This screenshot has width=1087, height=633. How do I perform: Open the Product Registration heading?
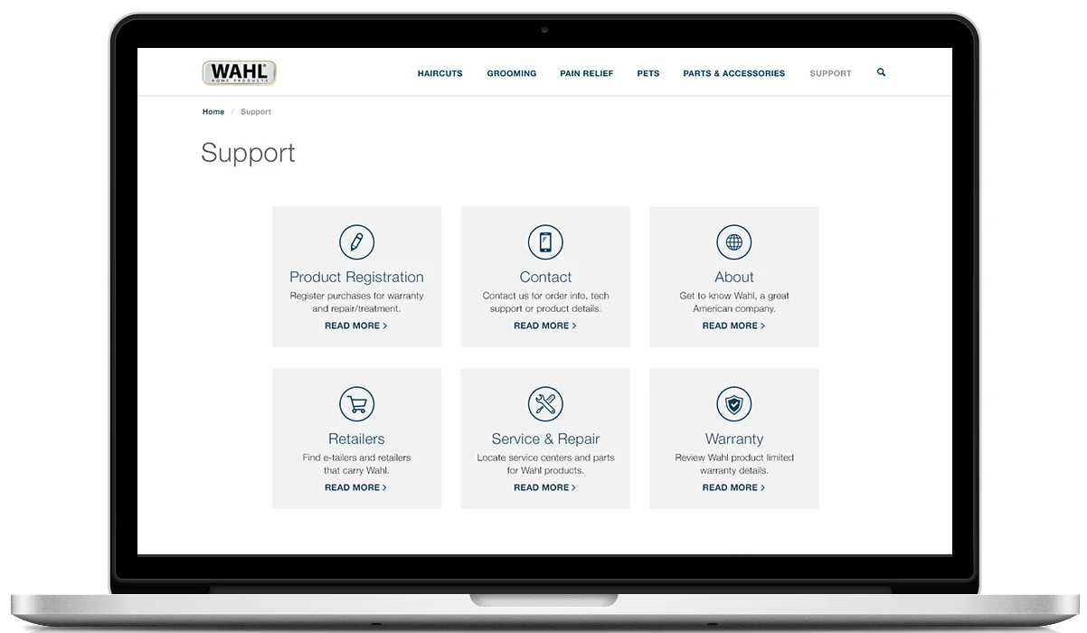pyautogui.click(x=356, y=278)
